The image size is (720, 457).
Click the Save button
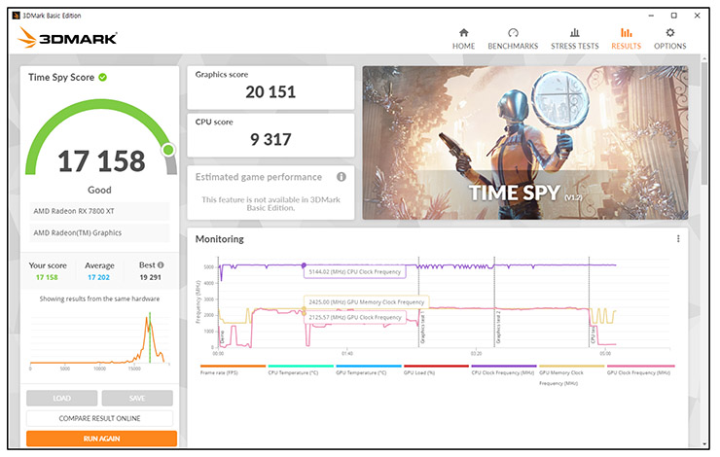tap(137, 398)
